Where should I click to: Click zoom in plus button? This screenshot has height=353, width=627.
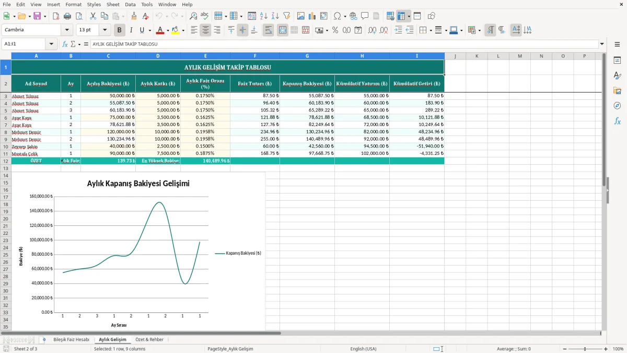(606, 349)
